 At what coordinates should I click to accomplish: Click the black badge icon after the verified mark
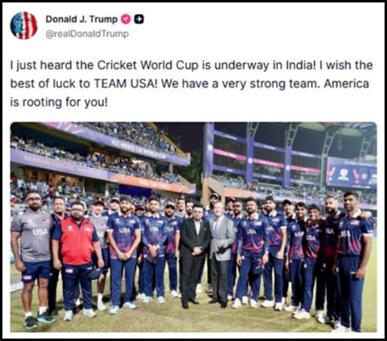[139, 19]
